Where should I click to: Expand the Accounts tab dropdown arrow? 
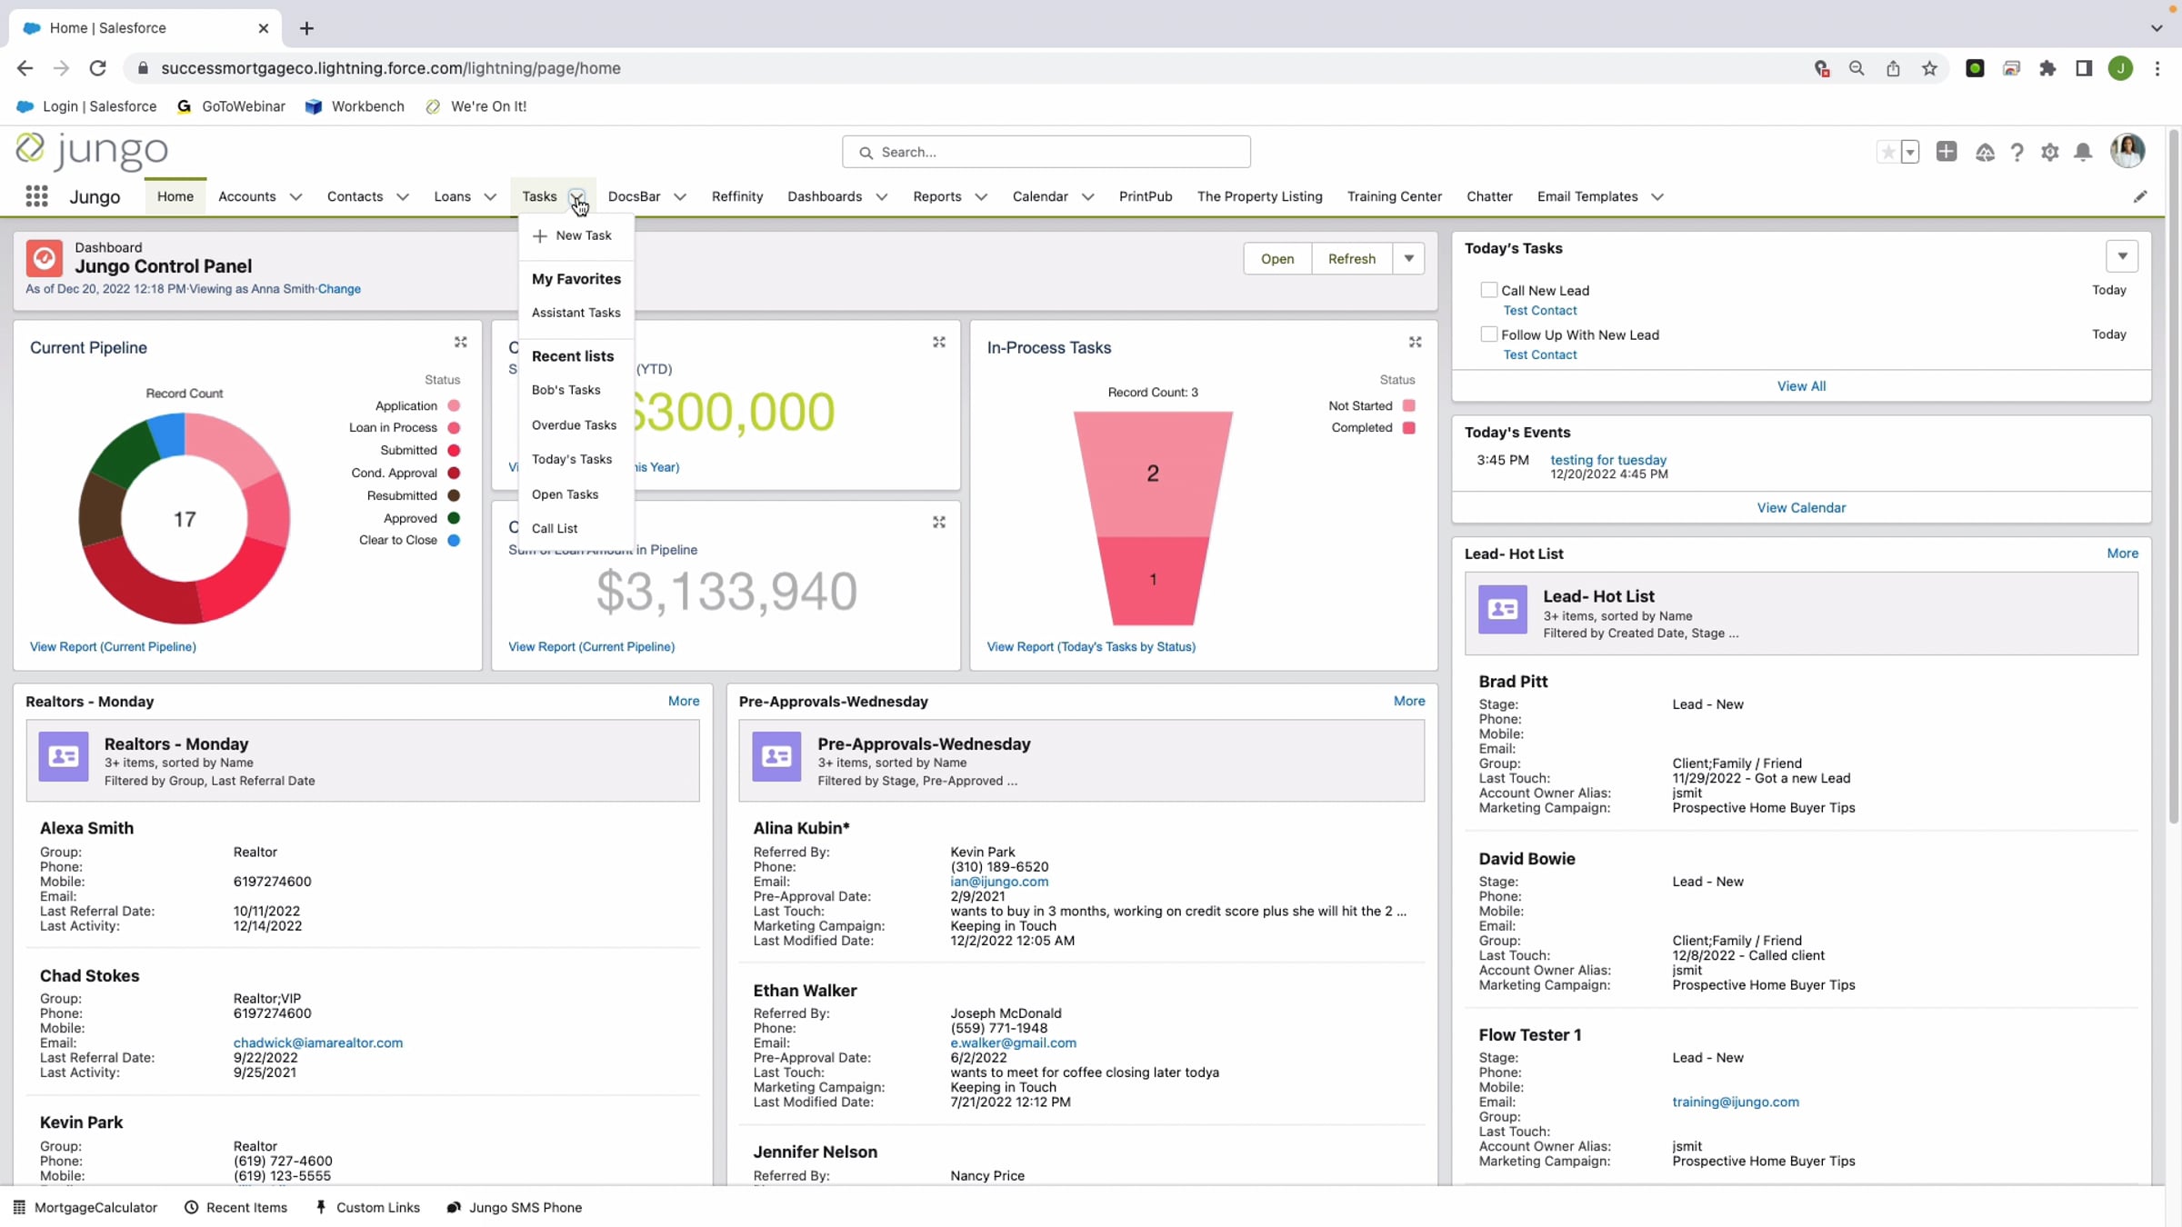tap(295, 197)
